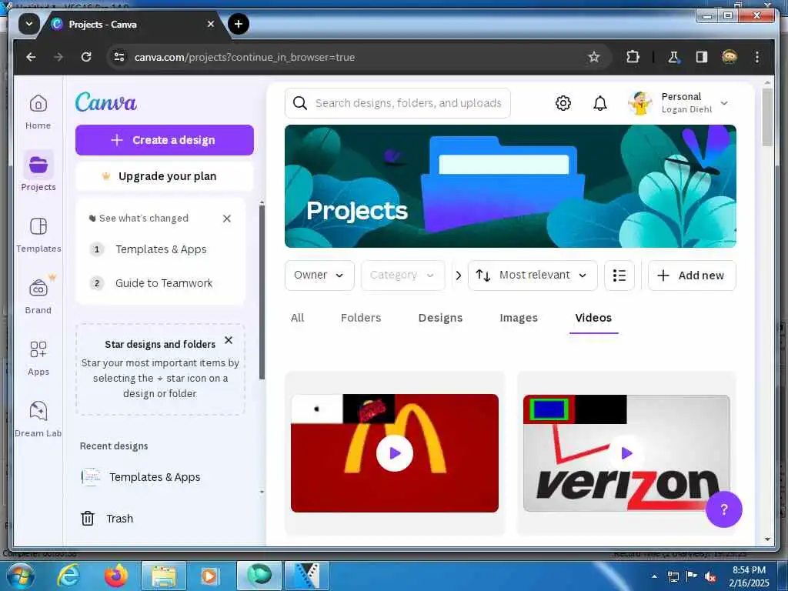
Task: Reload the Canva page
Action: (86, 57)
